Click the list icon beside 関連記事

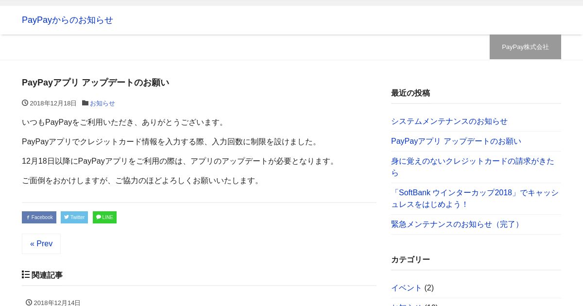coord(26,275)
